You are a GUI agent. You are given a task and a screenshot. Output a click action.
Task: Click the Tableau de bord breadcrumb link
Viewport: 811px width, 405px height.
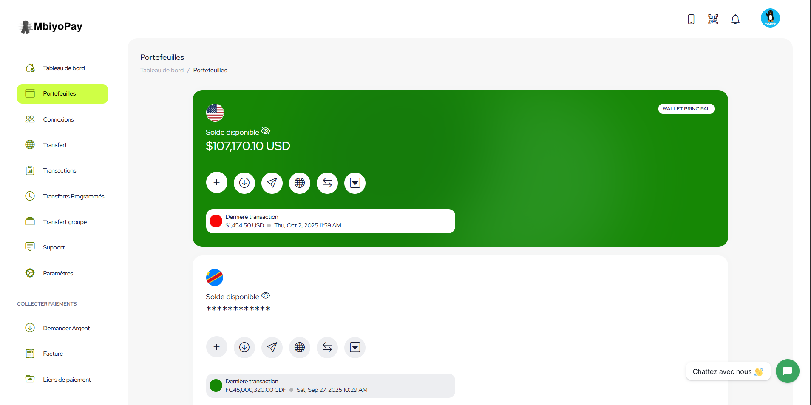[162, 70]
